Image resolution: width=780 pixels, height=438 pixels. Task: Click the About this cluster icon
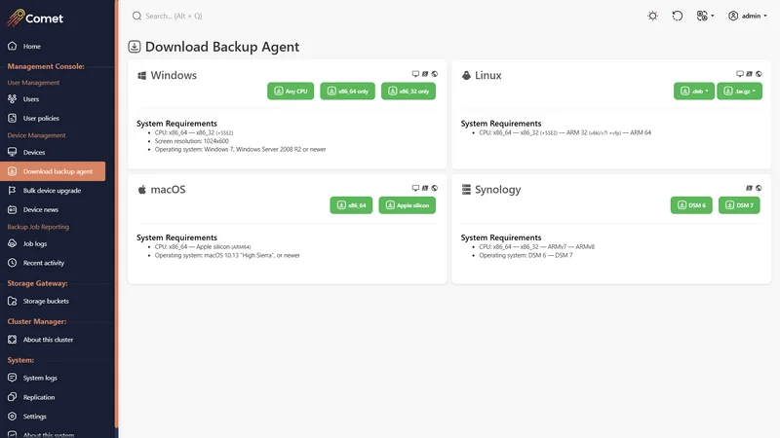(13, 340)
